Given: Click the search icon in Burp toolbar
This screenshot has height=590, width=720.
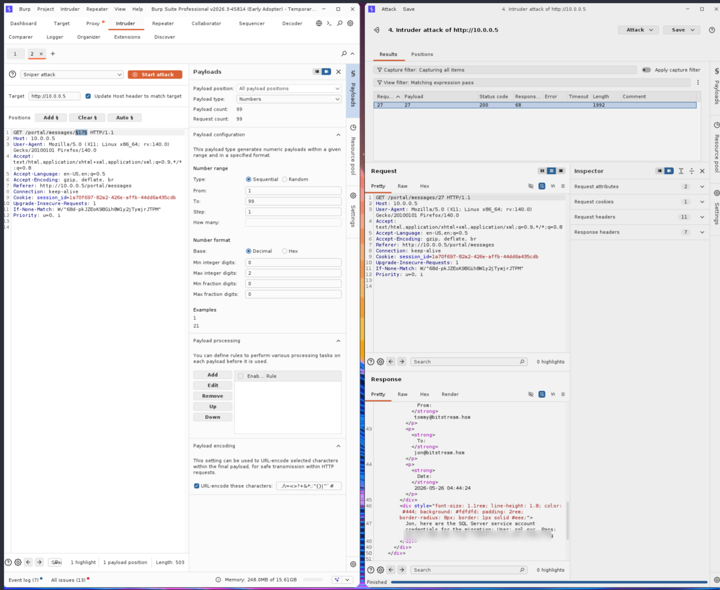Looking at the screenshot, I should point(340,23).
